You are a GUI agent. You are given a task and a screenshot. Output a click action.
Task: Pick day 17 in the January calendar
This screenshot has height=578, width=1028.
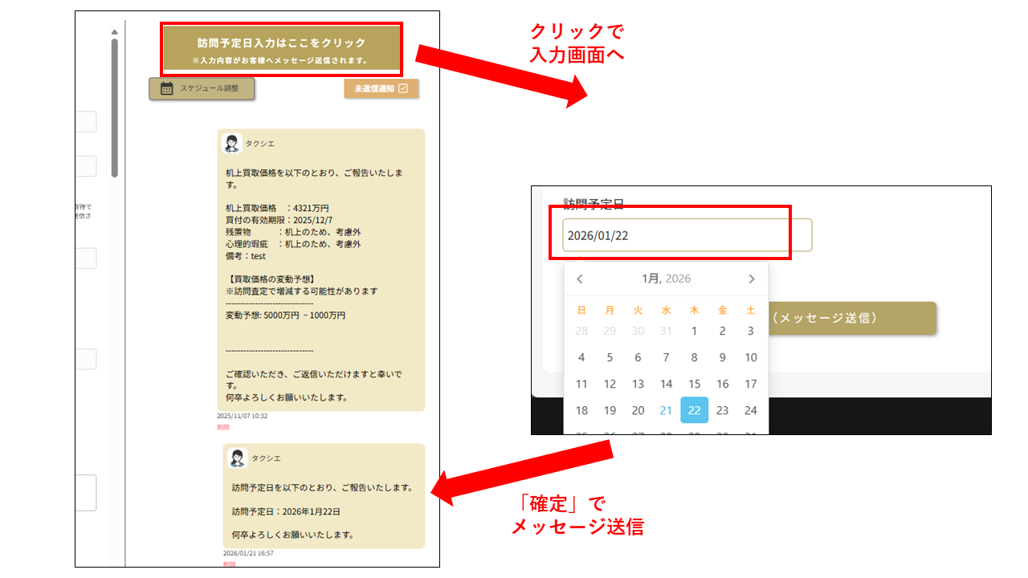750,384
